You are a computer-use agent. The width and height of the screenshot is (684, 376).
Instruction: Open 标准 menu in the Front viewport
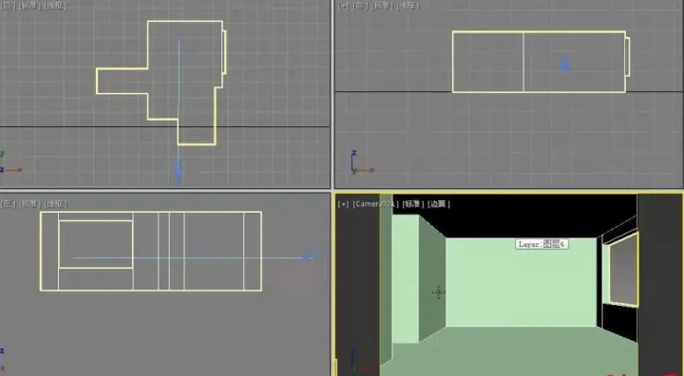point(382,6)
